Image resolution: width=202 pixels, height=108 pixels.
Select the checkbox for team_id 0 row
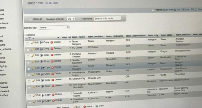[x=27, y=44]
